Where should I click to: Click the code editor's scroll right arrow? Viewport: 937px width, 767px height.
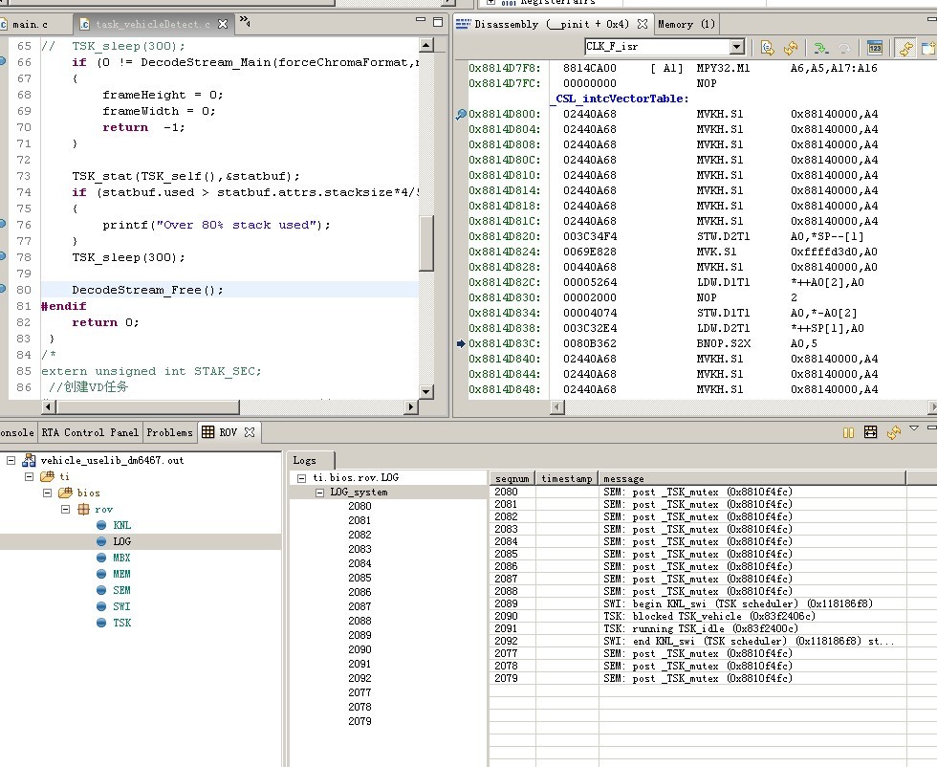point(410,406)
